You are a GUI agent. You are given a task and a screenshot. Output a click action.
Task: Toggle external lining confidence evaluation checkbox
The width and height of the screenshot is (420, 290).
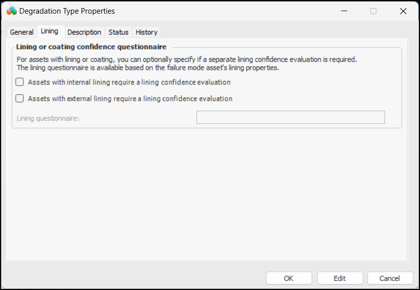pyautogui.click(x=20, y=99)
